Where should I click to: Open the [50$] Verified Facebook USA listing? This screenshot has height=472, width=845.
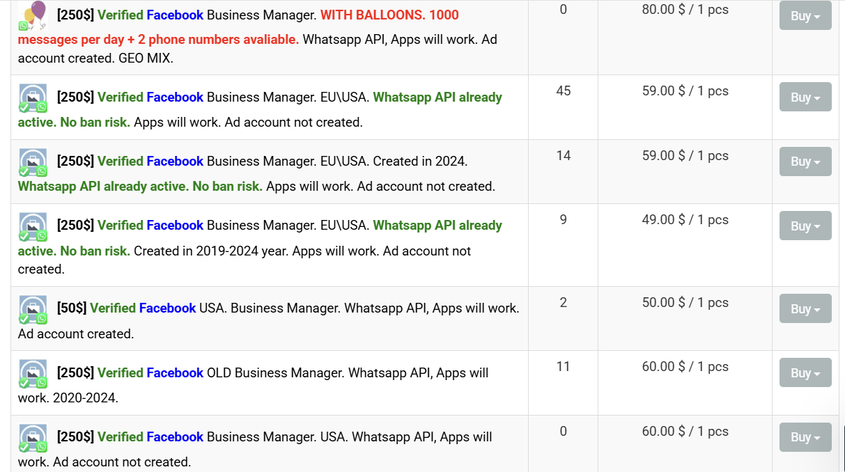[x=269, y=320]
